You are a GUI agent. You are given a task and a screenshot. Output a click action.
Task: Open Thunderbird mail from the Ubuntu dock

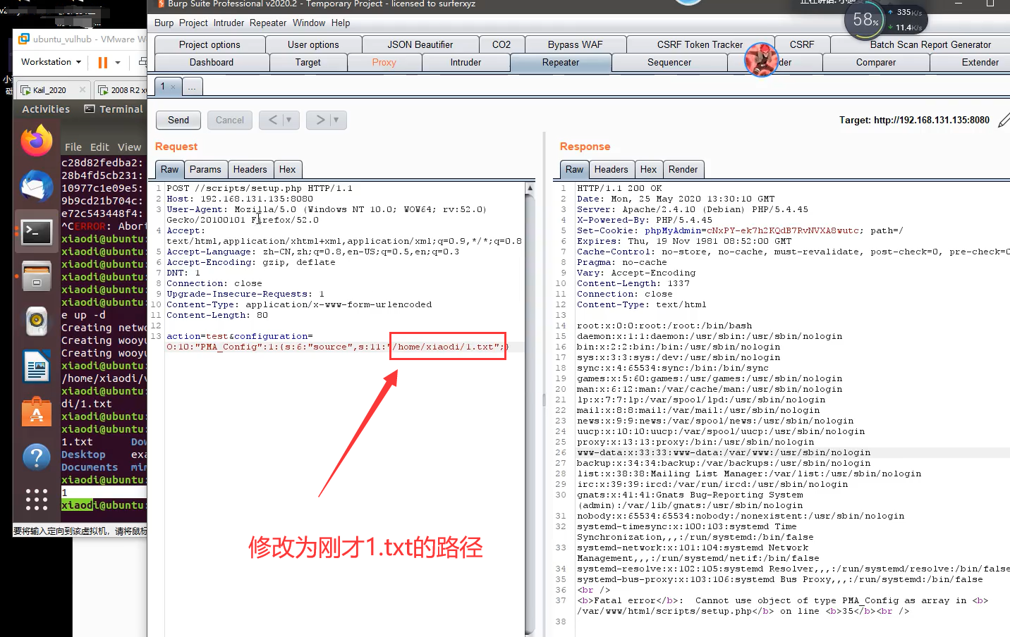(x=36, y=187)
